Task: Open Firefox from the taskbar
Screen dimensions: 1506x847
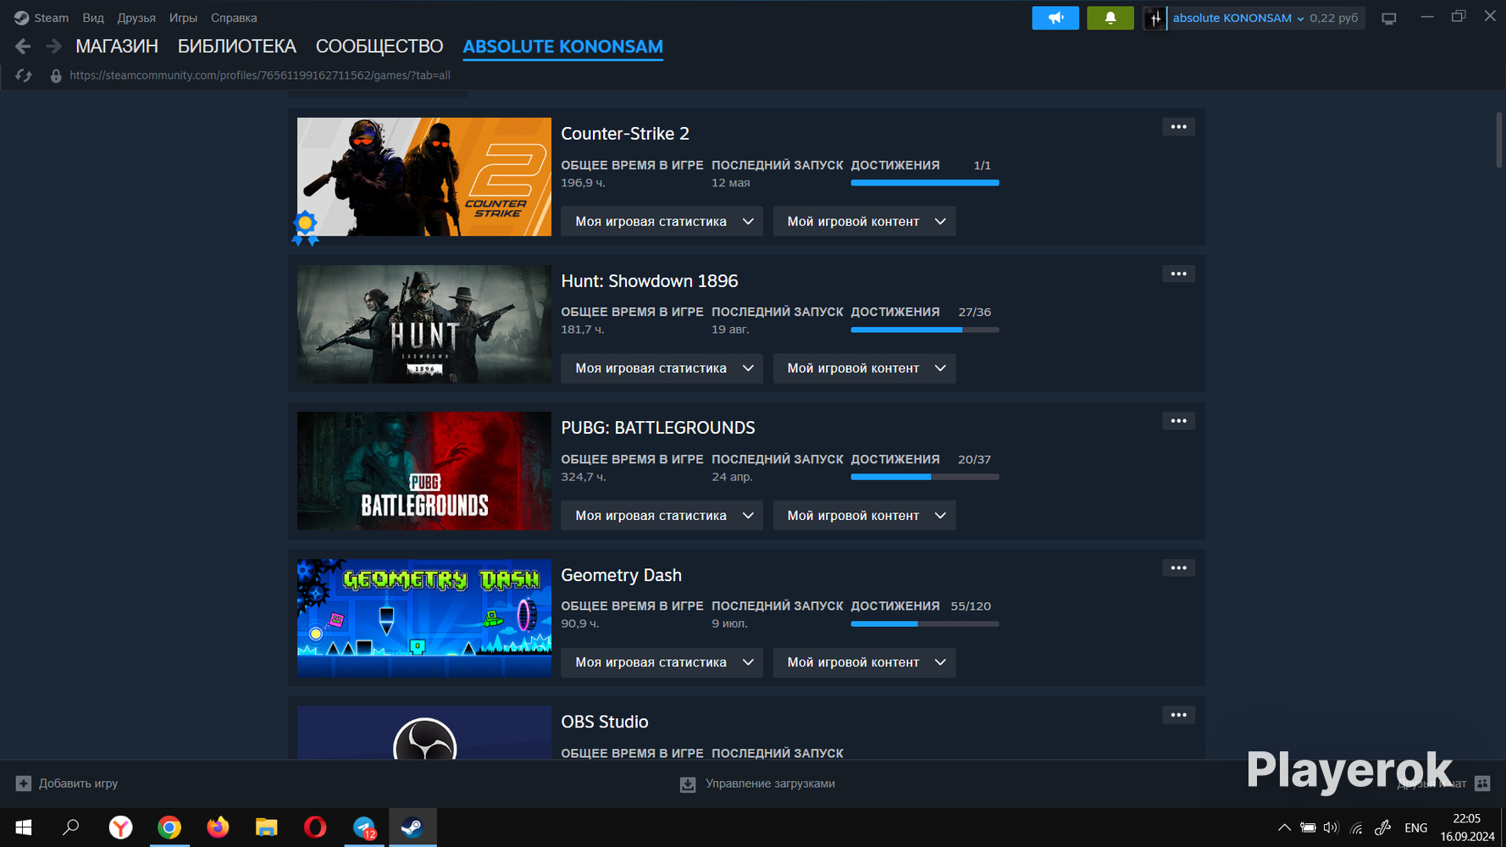Action: point(218,827)
